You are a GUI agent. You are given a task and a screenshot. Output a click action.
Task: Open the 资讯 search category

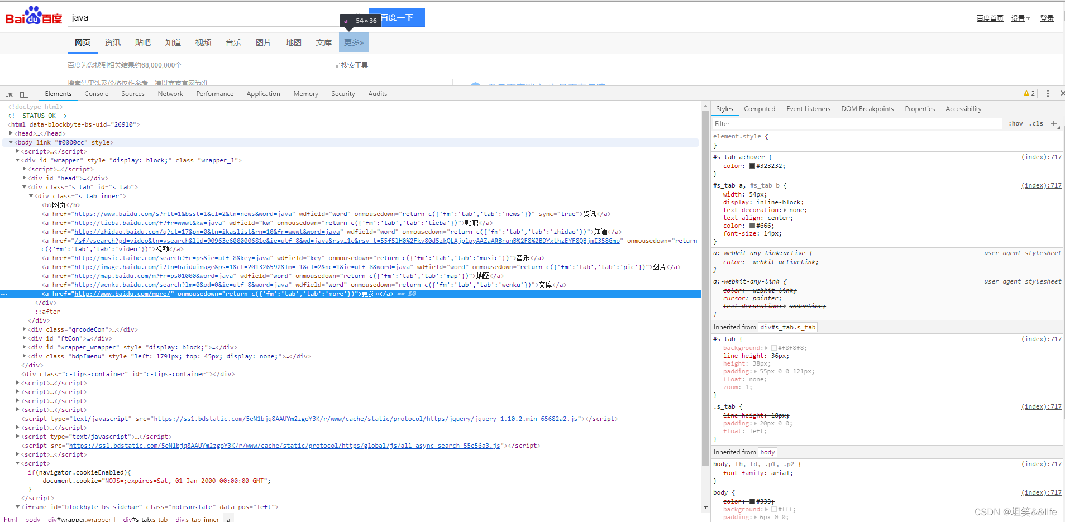coord(113,42)
